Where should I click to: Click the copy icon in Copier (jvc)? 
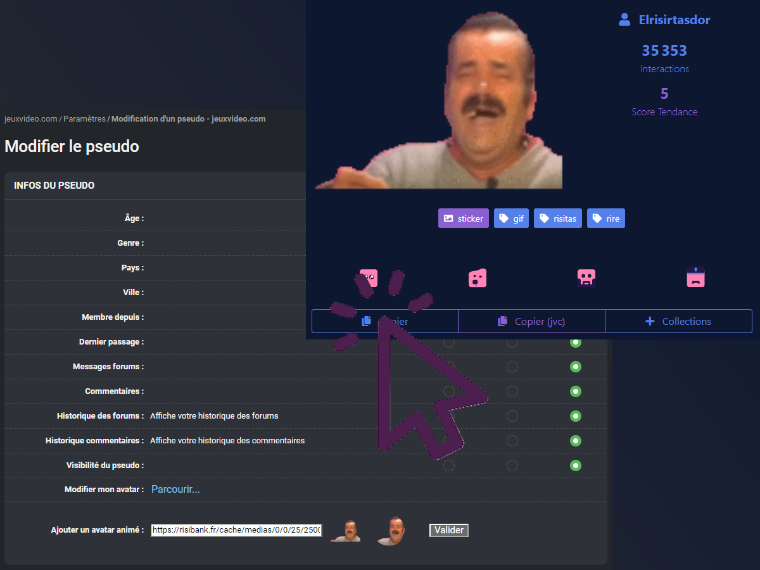[502, 322]
